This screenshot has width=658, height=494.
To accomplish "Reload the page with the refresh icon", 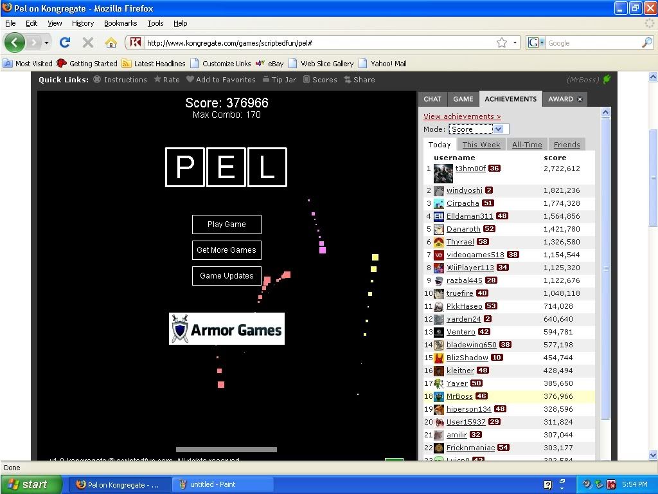I will coord(65,42).
